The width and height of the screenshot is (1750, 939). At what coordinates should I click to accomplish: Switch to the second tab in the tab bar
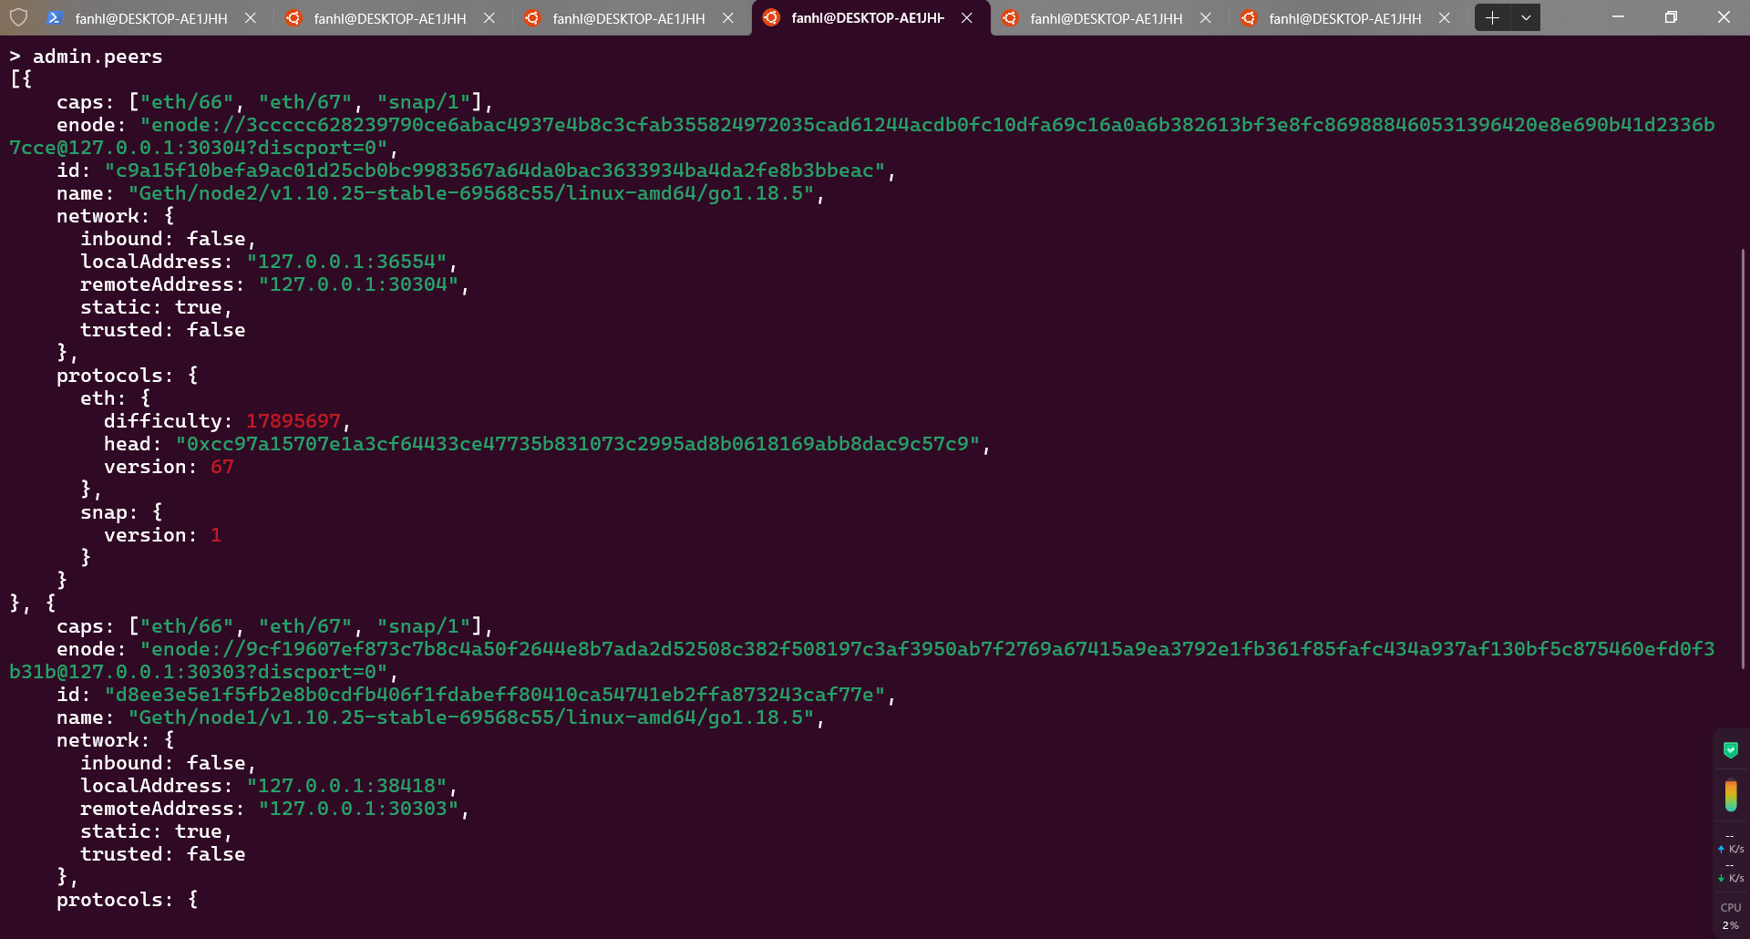(x=389, y=18)
